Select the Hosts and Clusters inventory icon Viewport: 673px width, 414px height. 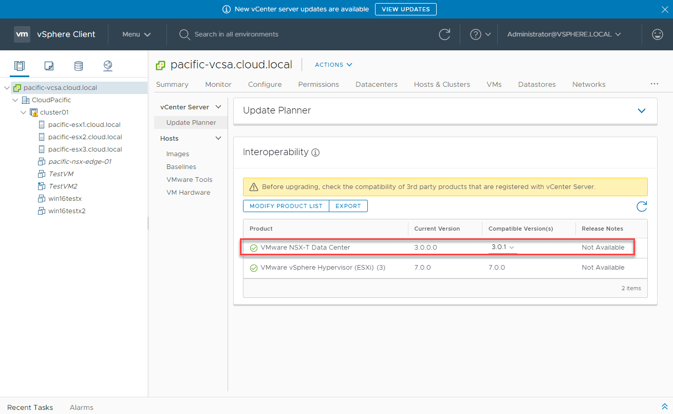tap(20, 66)
